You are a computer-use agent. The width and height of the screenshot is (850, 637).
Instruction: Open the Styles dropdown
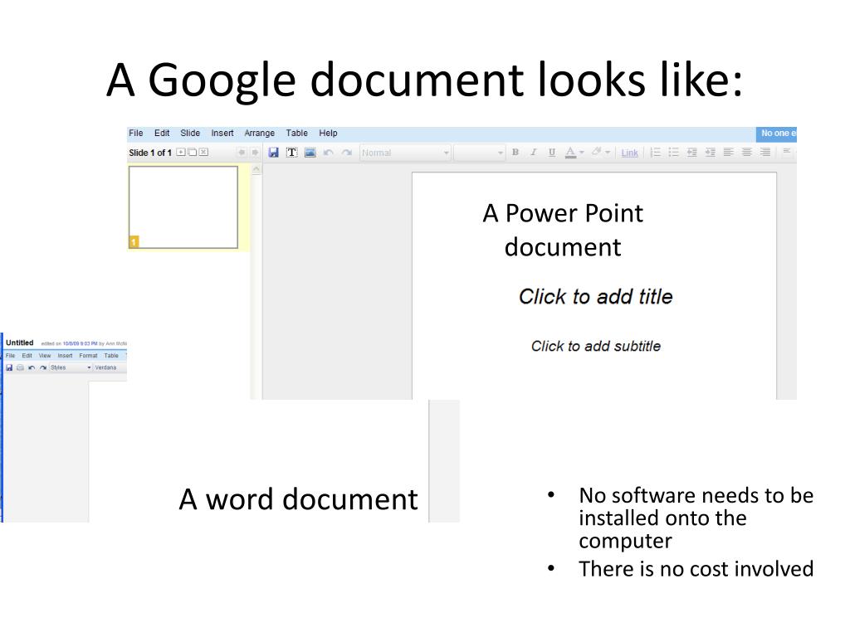(x=71, y=367)
